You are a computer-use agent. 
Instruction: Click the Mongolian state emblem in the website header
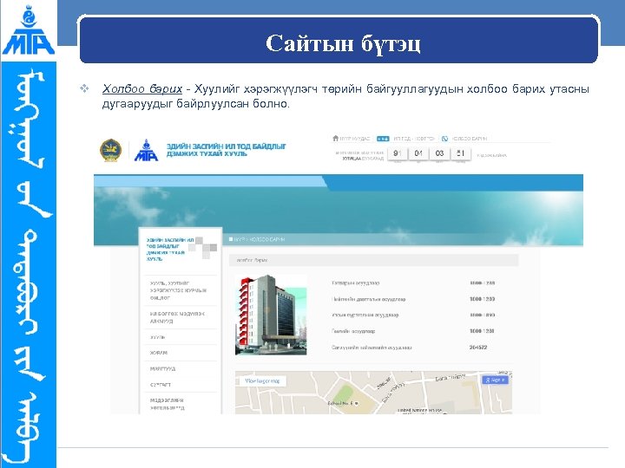click(110, 151)
